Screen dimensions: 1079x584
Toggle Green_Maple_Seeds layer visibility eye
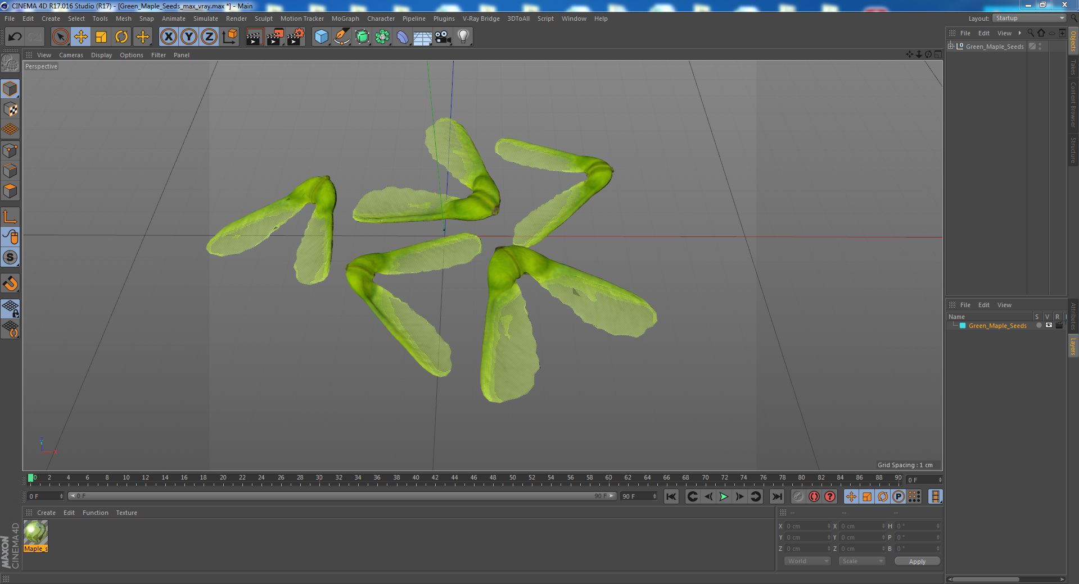pos(1049,326)
